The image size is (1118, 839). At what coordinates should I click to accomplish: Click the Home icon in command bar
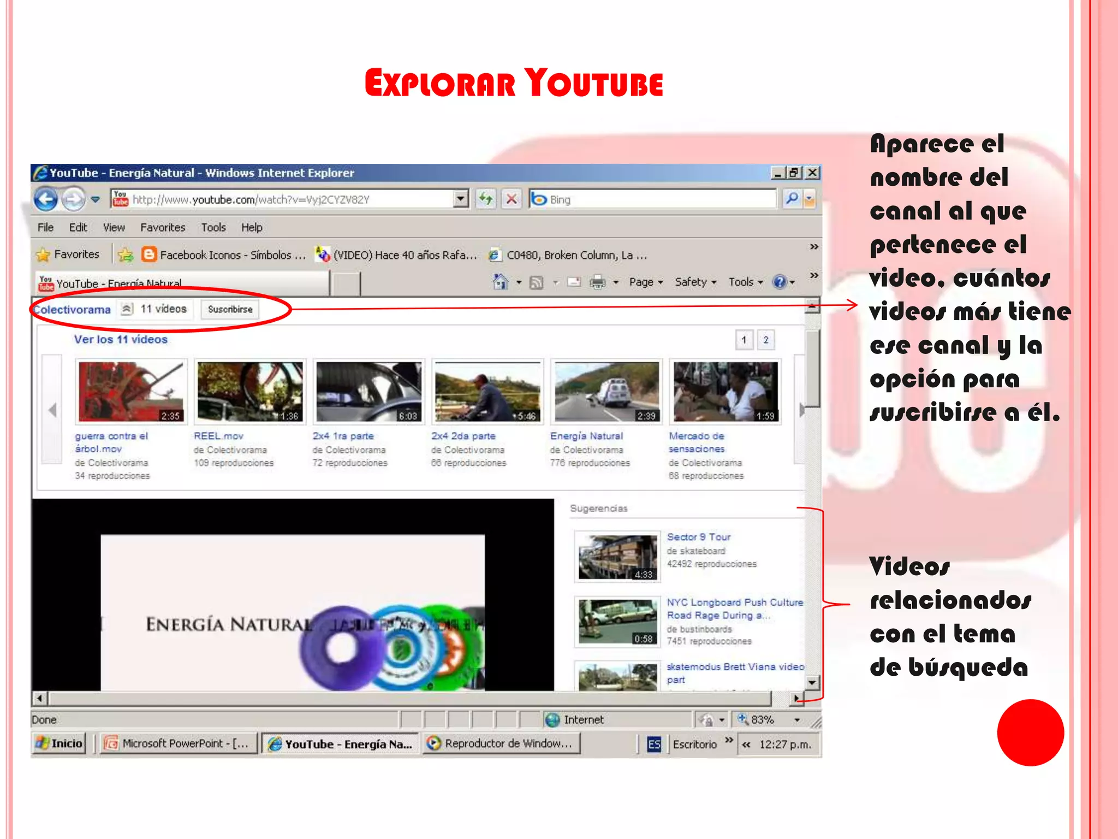click(x=500, y=282)
